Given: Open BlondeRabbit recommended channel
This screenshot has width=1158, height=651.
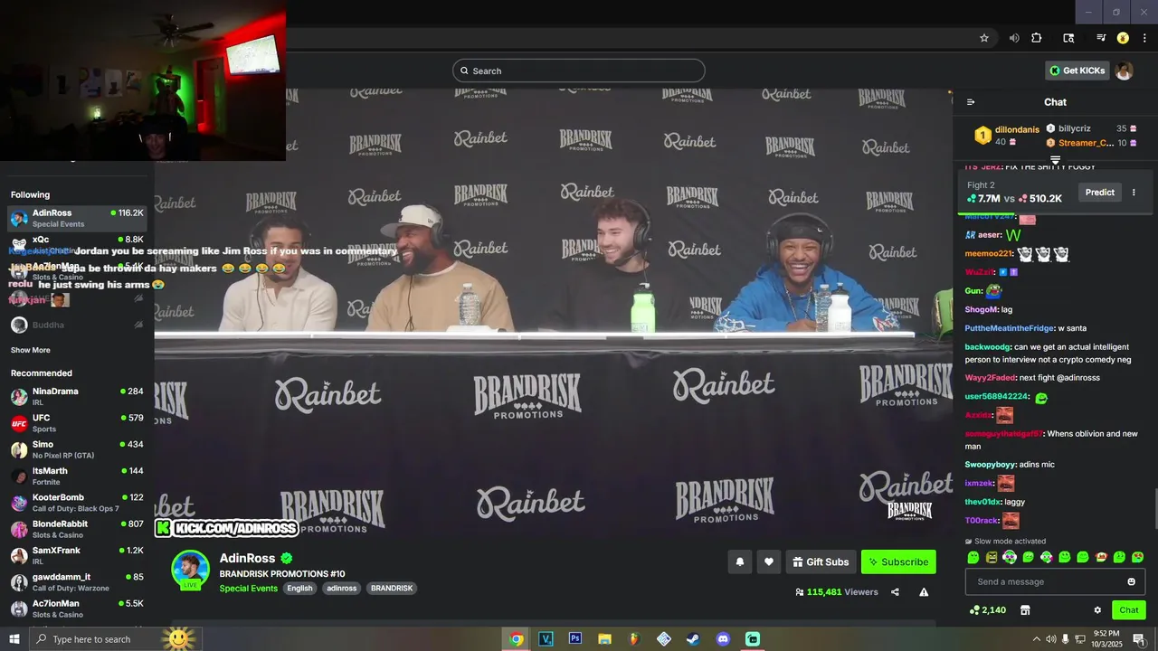Looking at the screenshot, I should [77, 529].
